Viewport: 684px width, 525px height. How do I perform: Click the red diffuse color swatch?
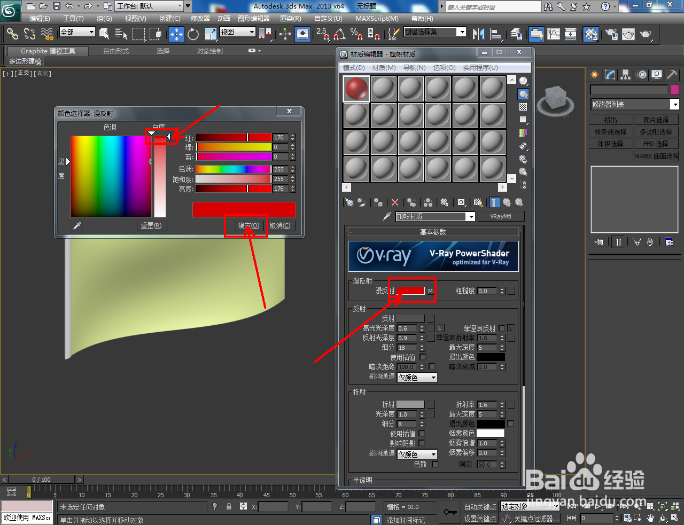410,291
